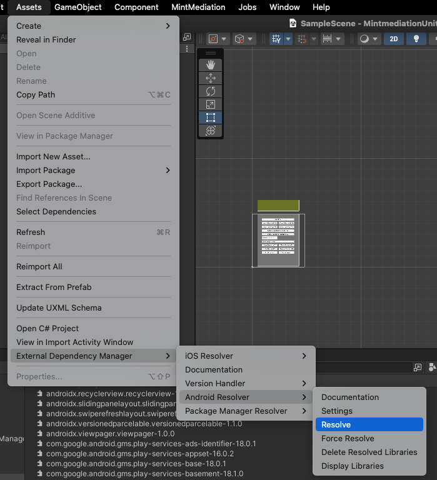Open grid snapping dropdown arrow

coord(314,39)
